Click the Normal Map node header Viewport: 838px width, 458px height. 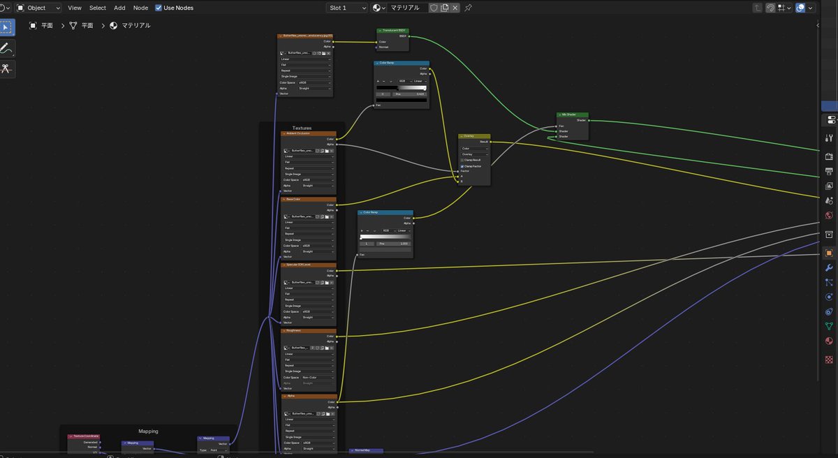click(366, 450)
